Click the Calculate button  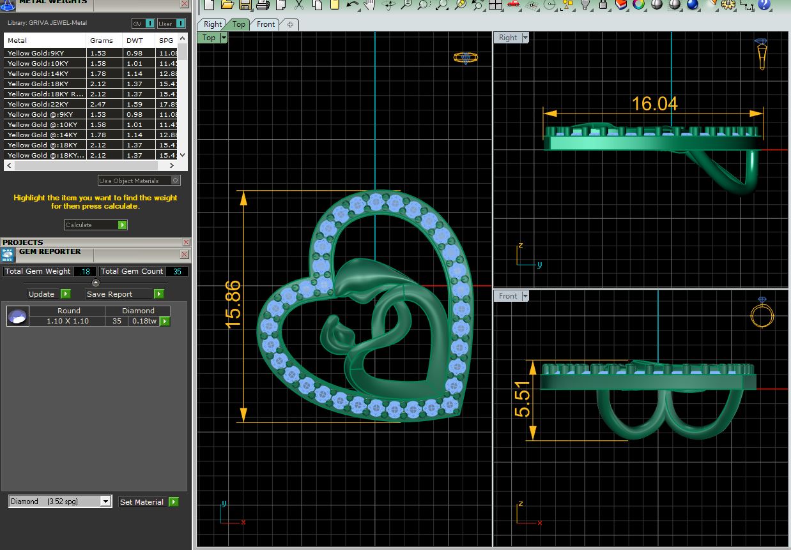[x=96, y=225]
